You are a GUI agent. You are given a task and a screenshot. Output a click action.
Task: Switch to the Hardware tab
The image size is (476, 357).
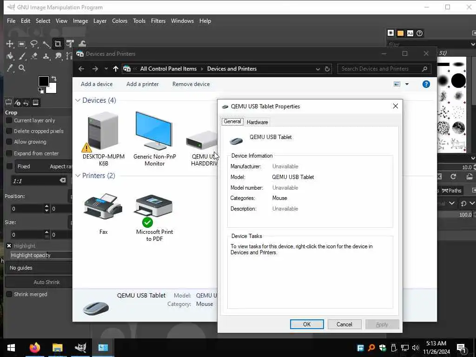click(257, 122)
